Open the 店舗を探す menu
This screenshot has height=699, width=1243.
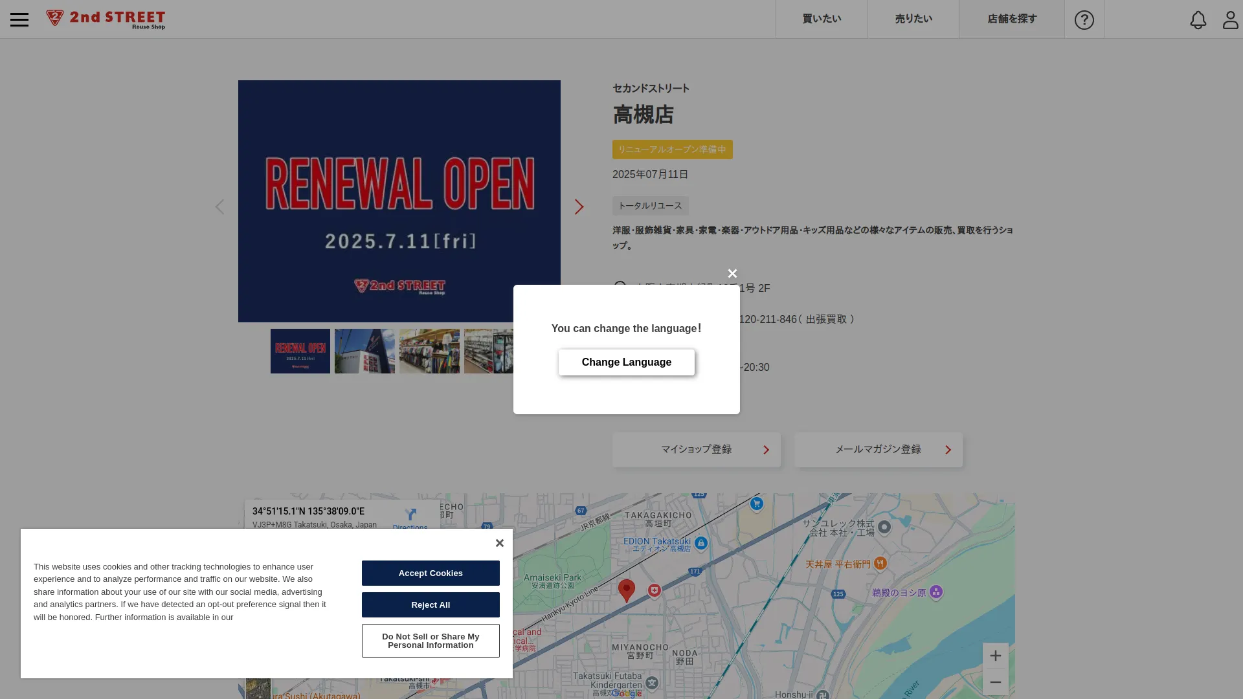pos(1012,19)
